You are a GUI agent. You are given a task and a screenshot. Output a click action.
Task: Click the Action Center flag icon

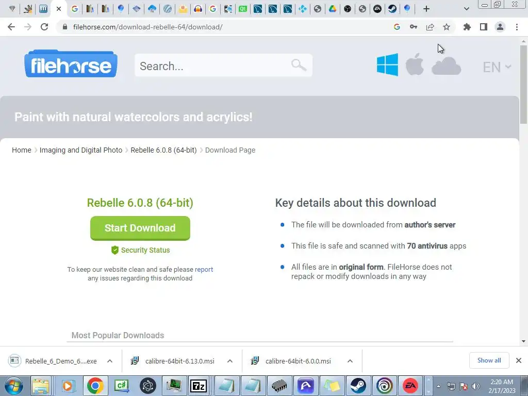464,386
